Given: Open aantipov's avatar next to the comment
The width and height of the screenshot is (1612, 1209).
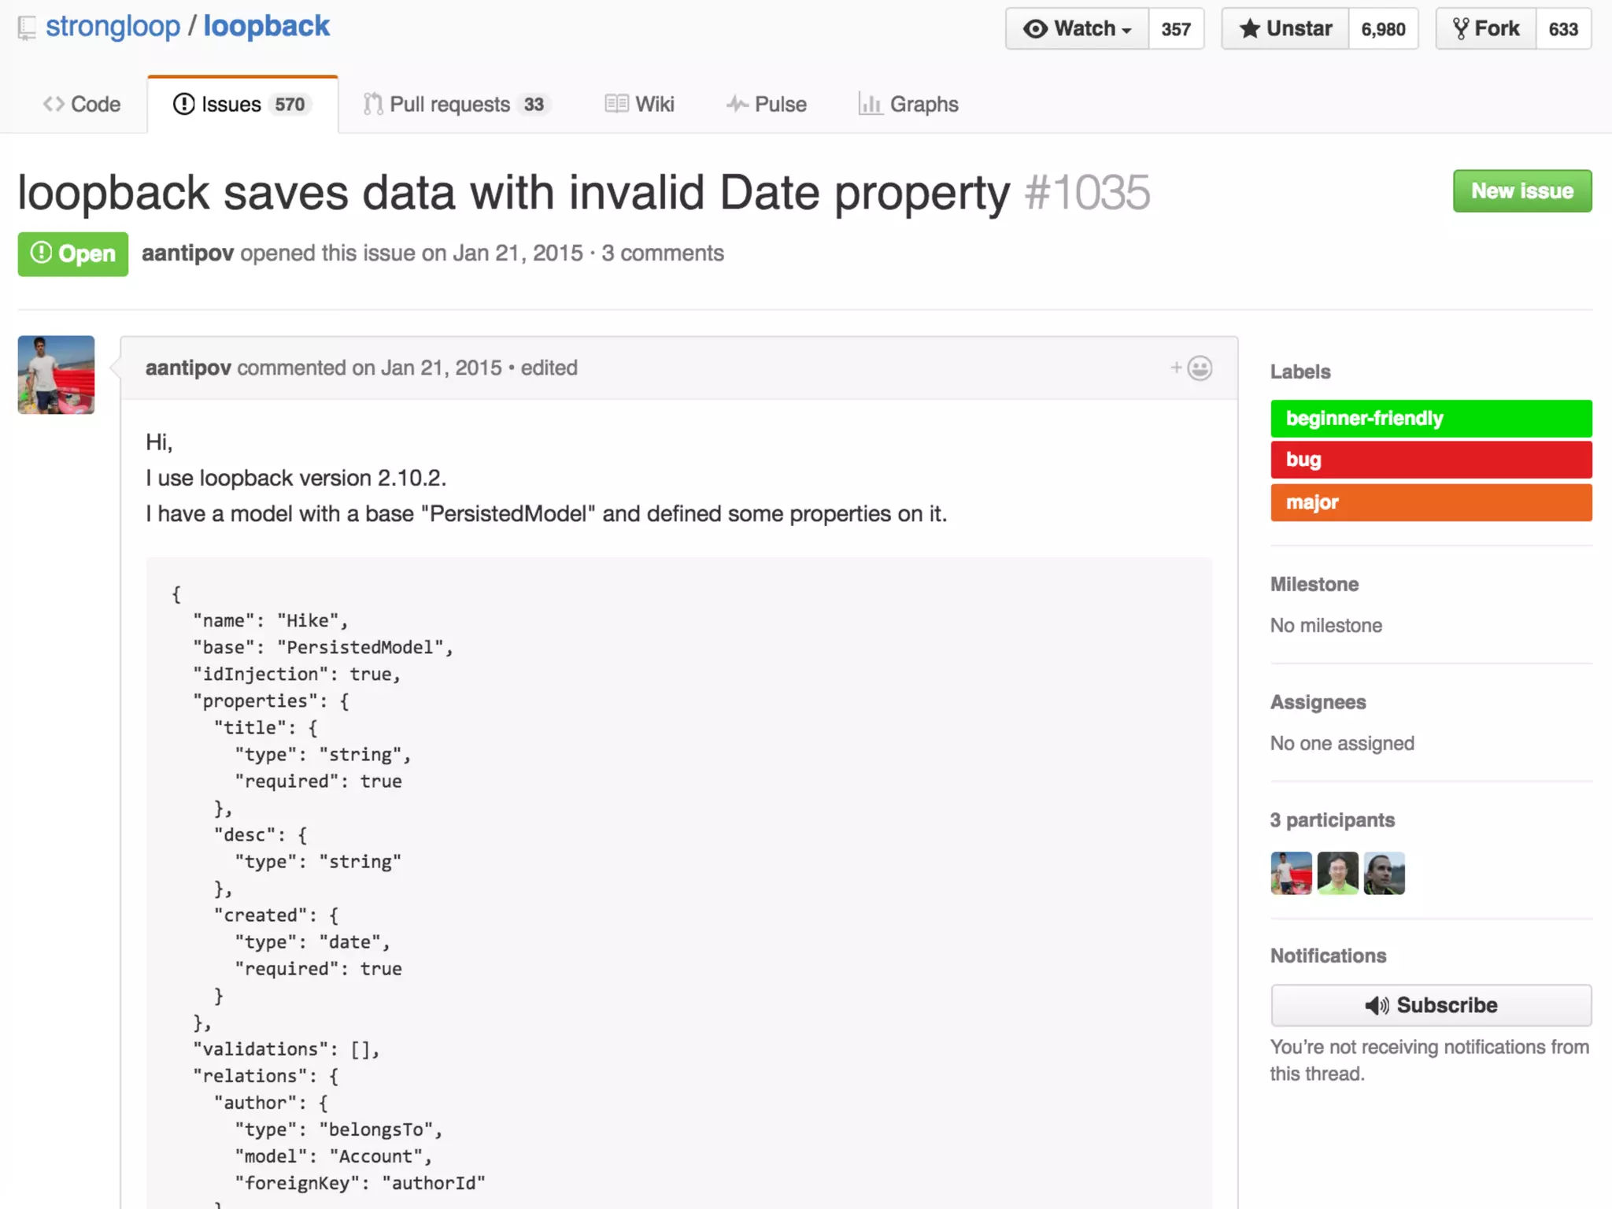Looking at the screenshot, I should [56, 375].
